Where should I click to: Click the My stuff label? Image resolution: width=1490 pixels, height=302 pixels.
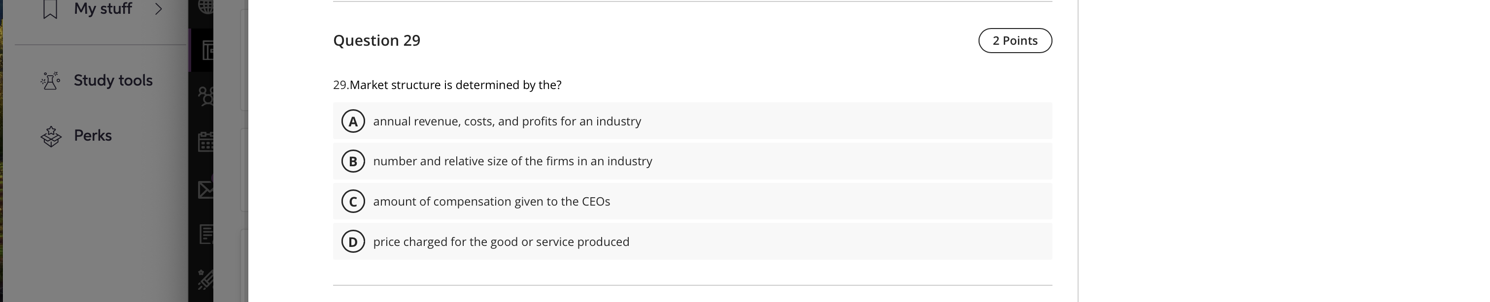tap(103, 9)
